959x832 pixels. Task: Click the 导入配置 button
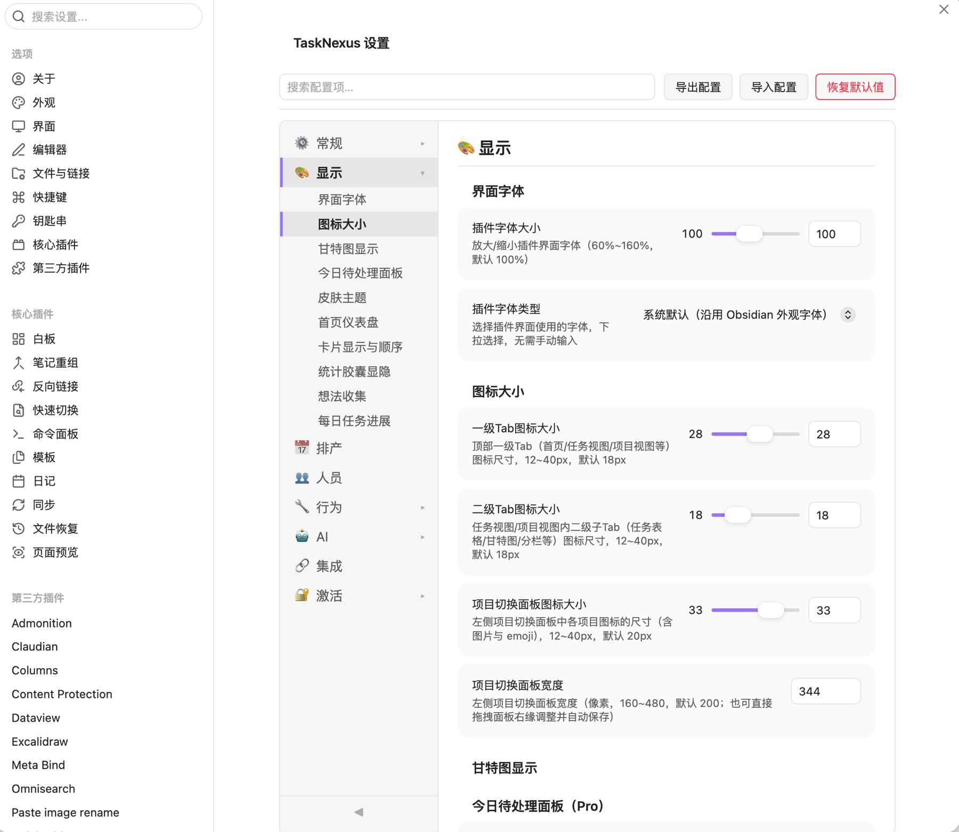[774, 87]
